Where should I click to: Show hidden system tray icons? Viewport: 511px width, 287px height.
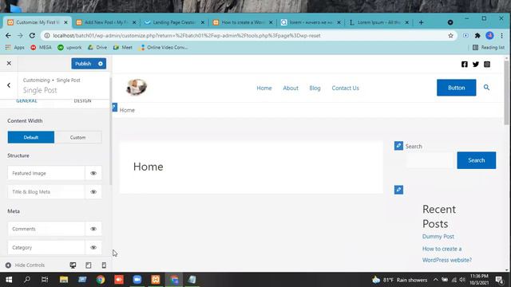click(435, 280)
